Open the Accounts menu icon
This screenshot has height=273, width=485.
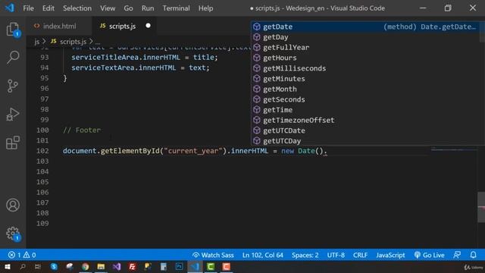[x=13, y=206]
